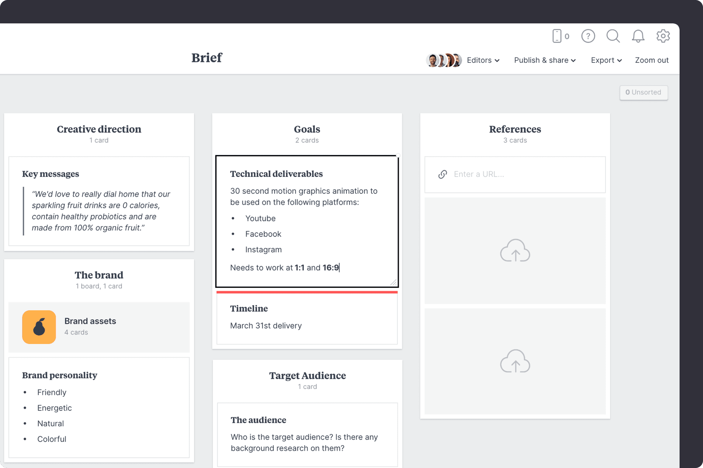Open the 0 Unsorted button
This screenshot has width=703, height=468.
click(643, 92)
